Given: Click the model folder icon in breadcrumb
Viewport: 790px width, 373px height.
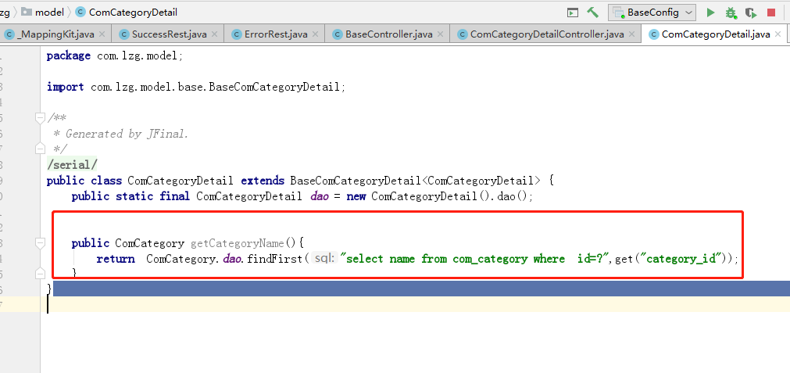Looking at the screenshot, I should (27, 13).
